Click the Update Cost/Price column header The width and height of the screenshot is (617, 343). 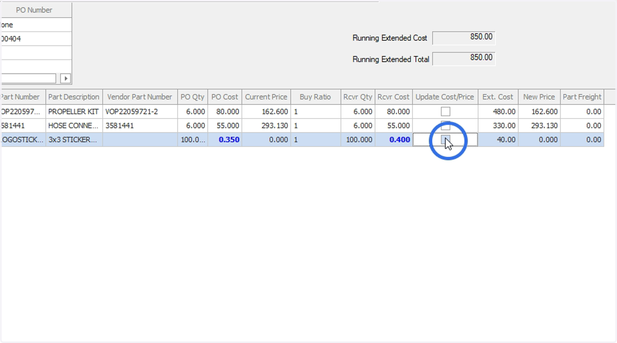(445, 97)
